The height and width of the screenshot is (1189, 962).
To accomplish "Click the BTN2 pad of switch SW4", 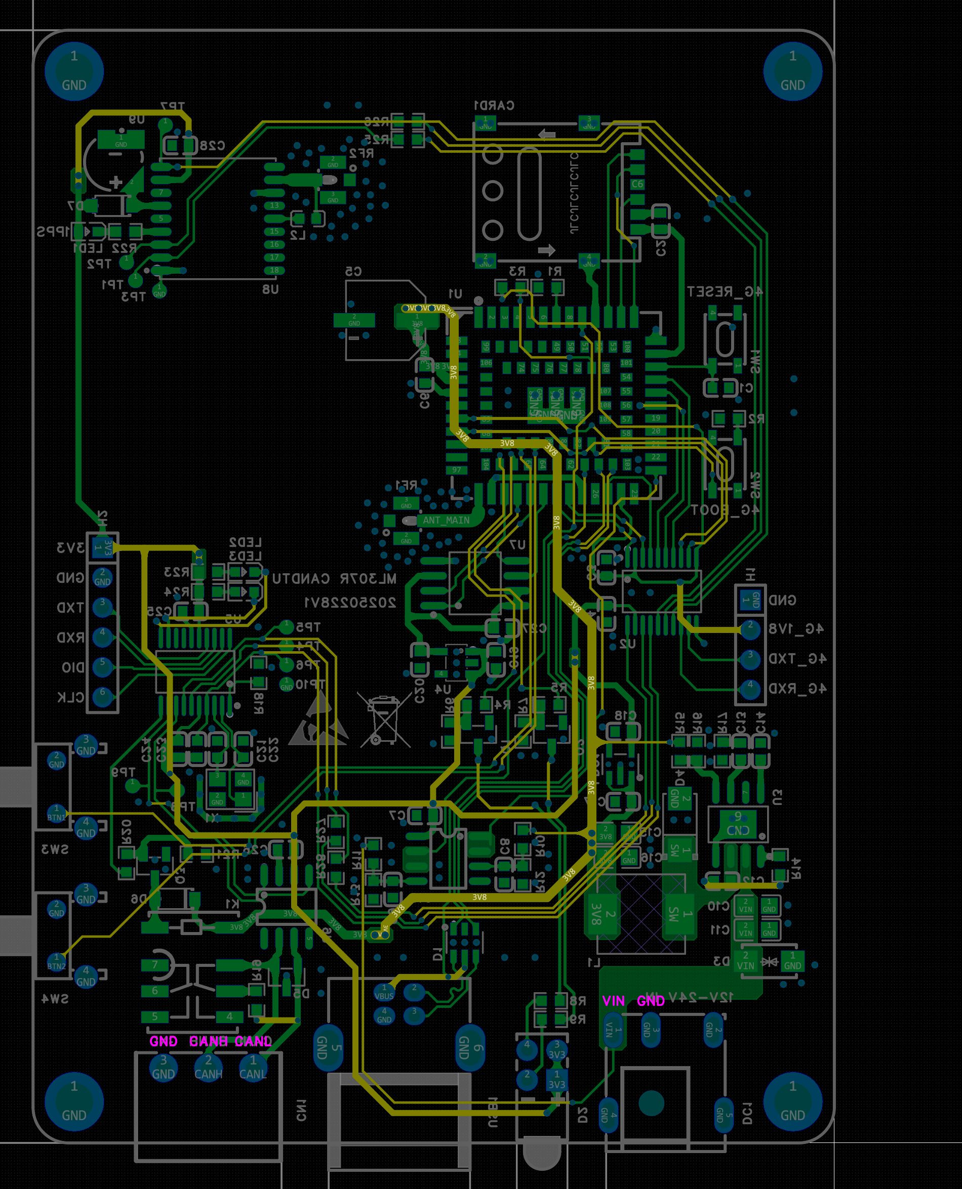I will pyautogui.click(x=56, y=961).
